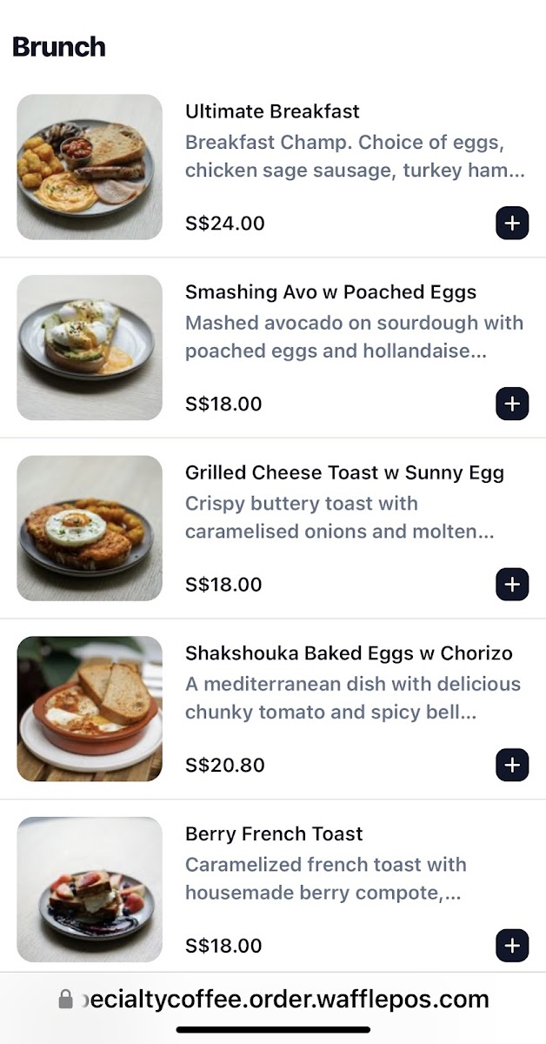Open Grilled Cheese Toast w Sunny Egg
The height and width of the screenshot is (1044, 546).
(x=344, y=473)
